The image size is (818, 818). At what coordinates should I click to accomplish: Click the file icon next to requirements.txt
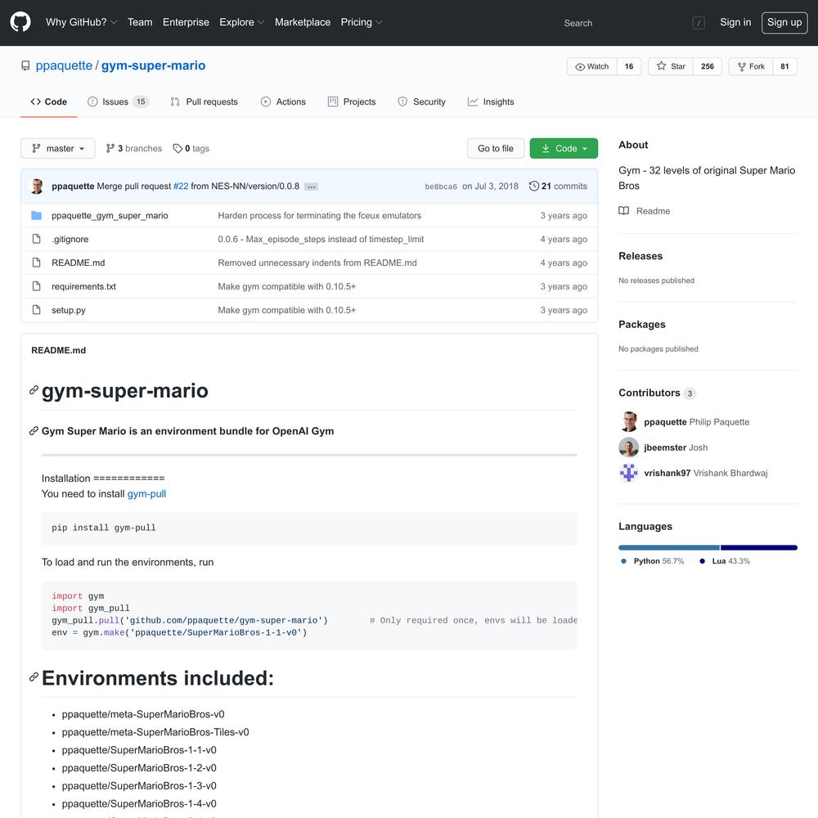point(37,286)
